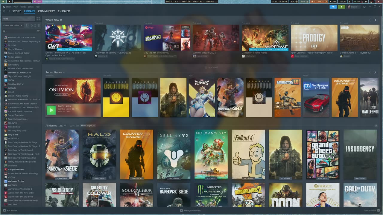This screenshot has height=215, width=383.
Task: Open the All Games shelf dropdown
Action: (x=65, y=126)
